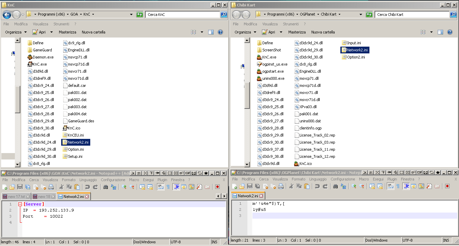The image size is (459, 246).
Task: Toggle word wrap in Chibi Kart Notepad++ toolbar
Action: 390,187
